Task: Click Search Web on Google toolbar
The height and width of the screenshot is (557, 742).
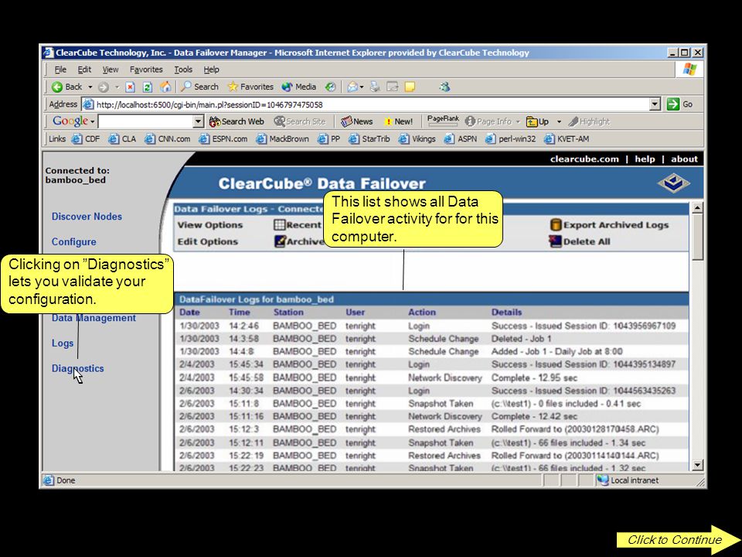Action: [237, 121]
